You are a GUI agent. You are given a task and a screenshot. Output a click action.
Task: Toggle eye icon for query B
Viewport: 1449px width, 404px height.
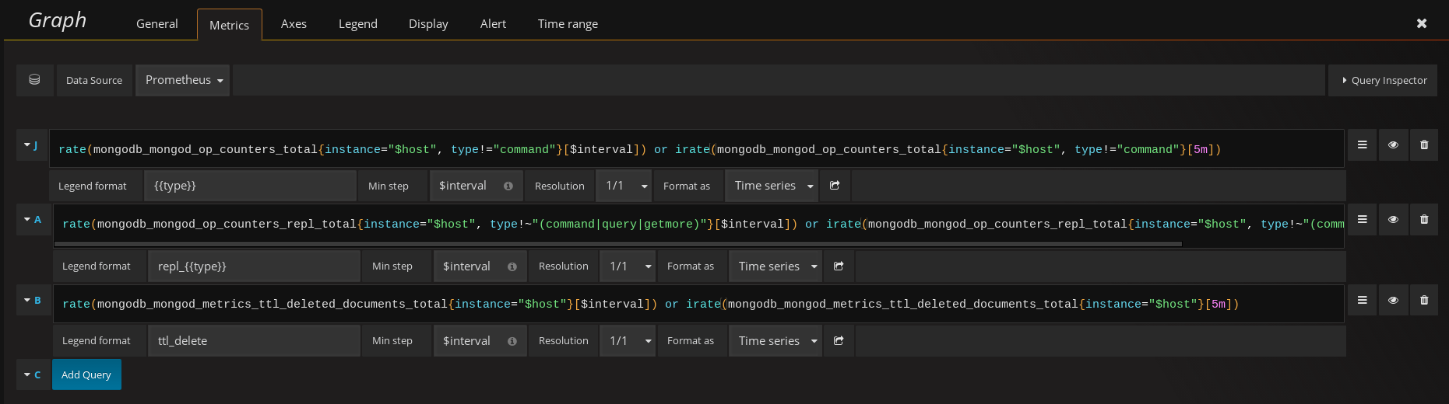click(1393, 300)
